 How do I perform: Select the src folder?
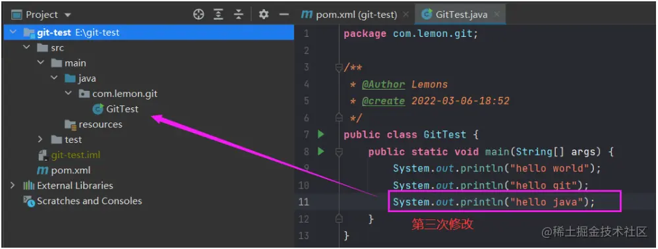coord(57,48)
